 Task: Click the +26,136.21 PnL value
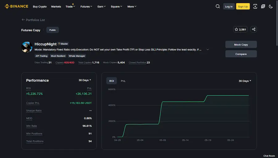tap(83, 94)
